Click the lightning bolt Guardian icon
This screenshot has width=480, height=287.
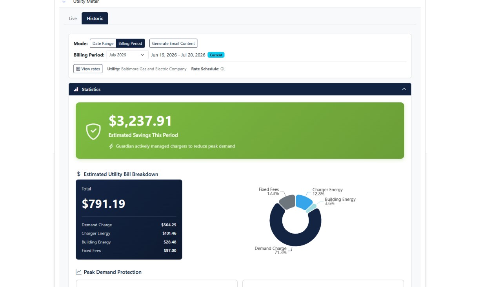click(111, 146)
